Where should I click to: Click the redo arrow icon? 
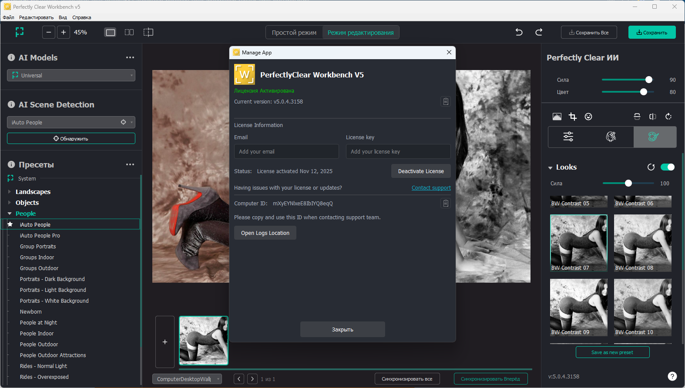[x=539, y=32]
